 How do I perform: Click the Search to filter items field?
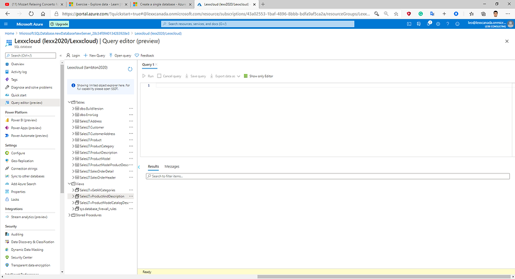[x=328, y=176]
